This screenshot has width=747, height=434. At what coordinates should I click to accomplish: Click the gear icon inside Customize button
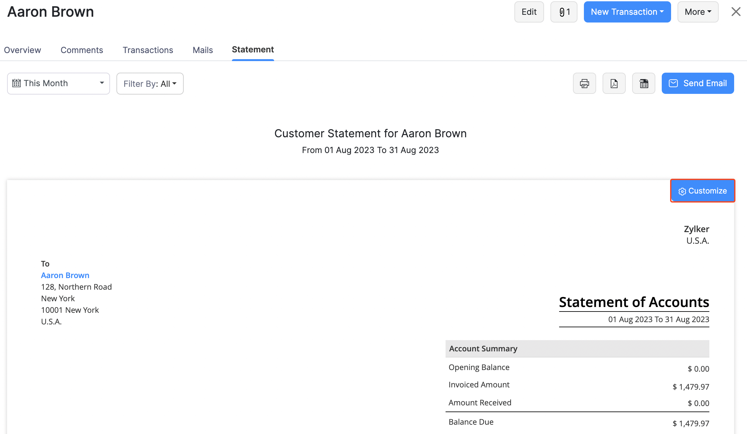coord(682,191)
